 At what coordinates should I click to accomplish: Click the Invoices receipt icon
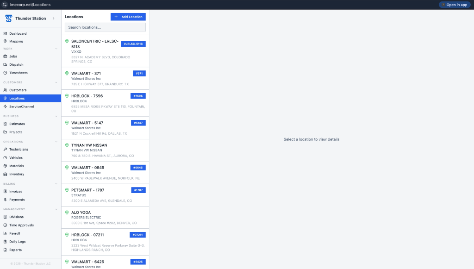click(5, 191)
